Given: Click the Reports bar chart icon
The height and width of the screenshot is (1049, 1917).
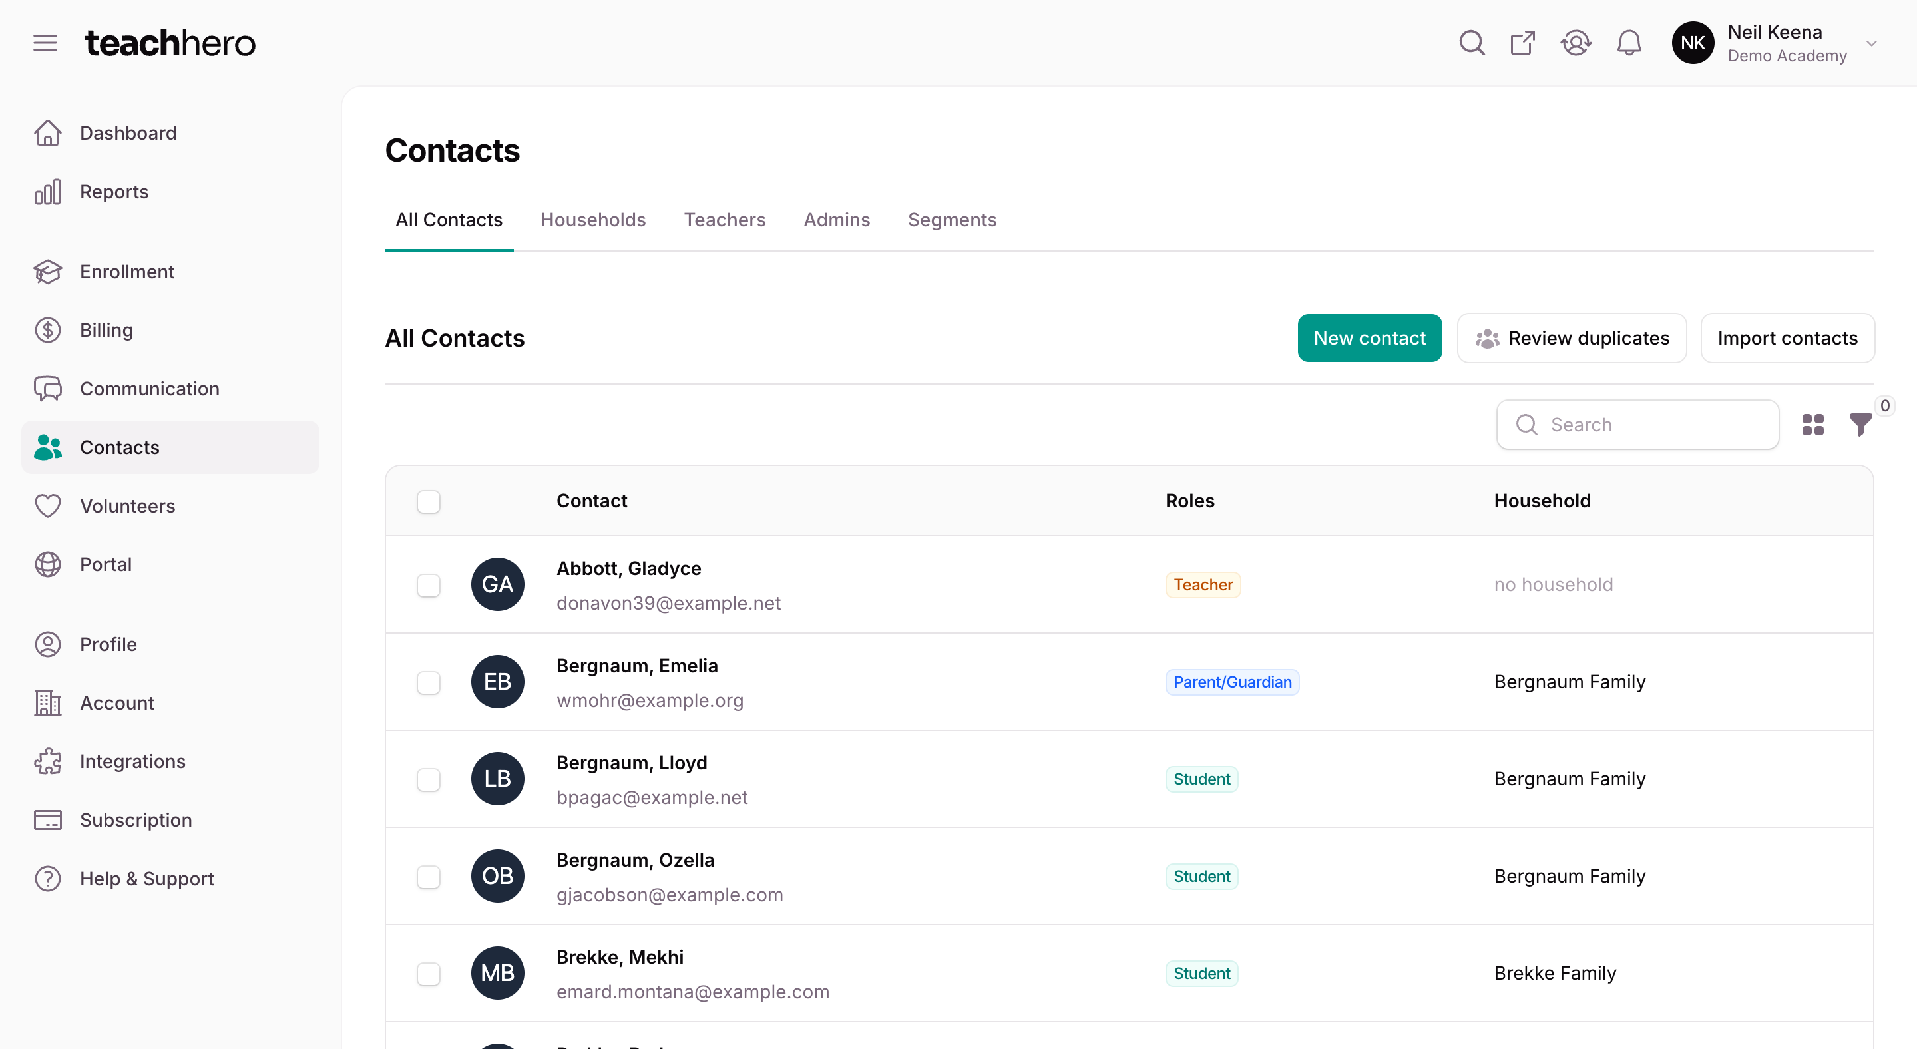Looking at the screenshot, I should (x=48, y=192).
